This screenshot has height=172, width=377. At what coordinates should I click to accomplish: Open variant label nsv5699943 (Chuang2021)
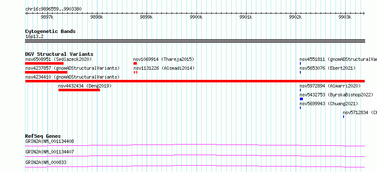click(x=329, y=104)
